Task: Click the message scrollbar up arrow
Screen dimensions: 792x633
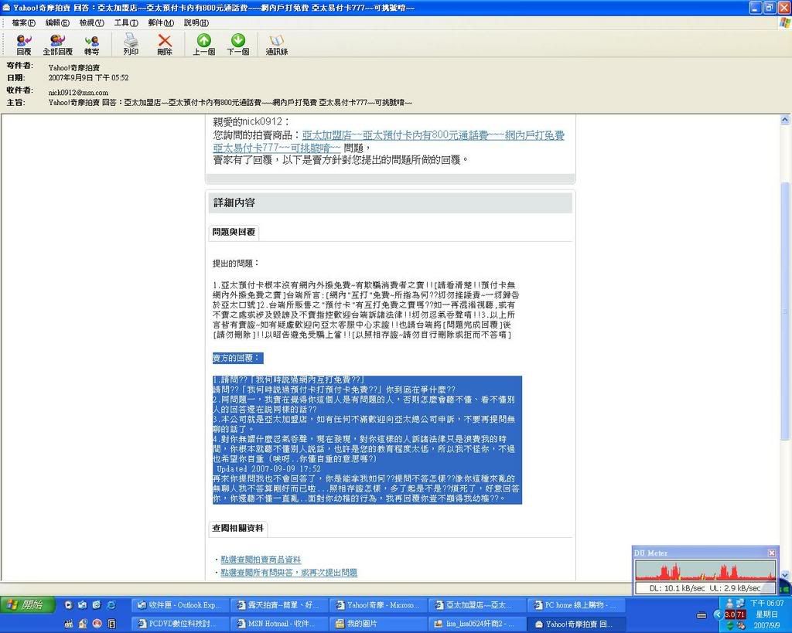Action: [785, 120]
